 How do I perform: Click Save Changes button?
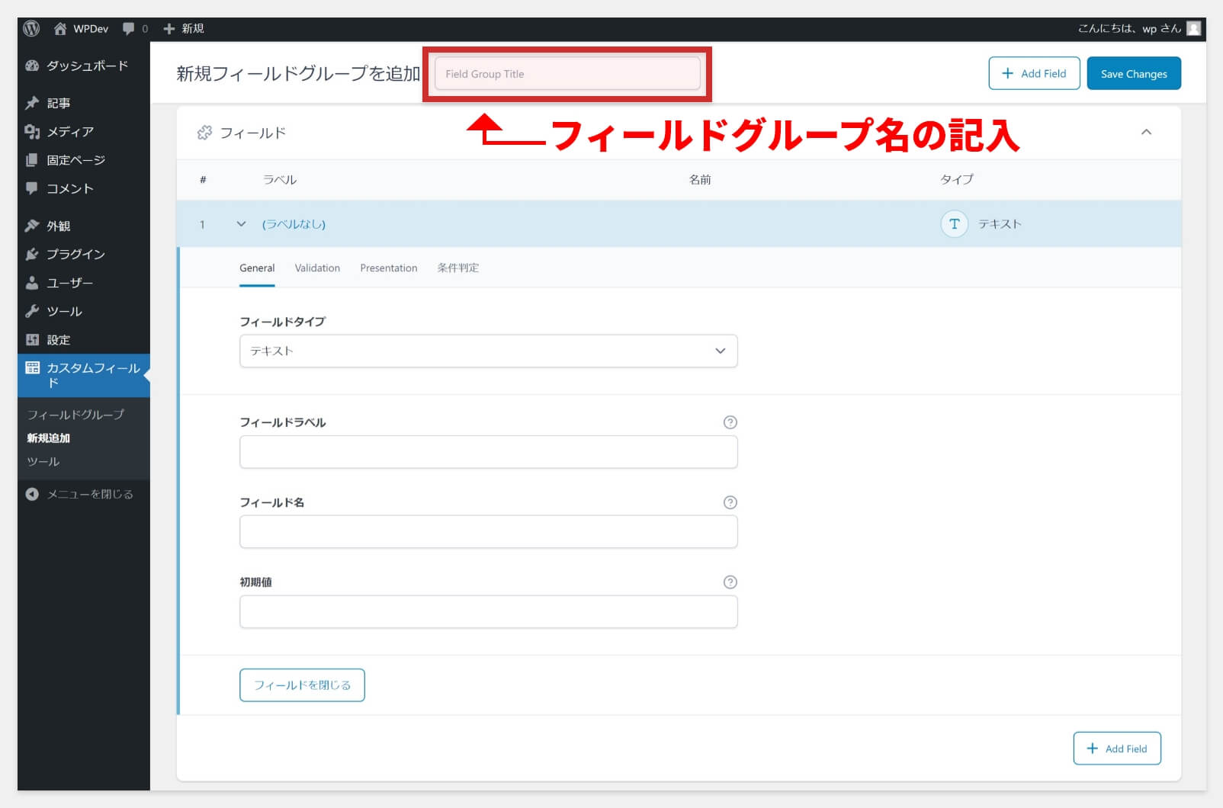coord(1134,73)
